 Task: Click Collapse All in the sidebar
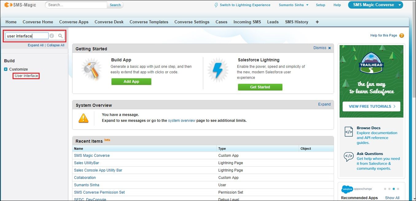(x=56, y=45)
